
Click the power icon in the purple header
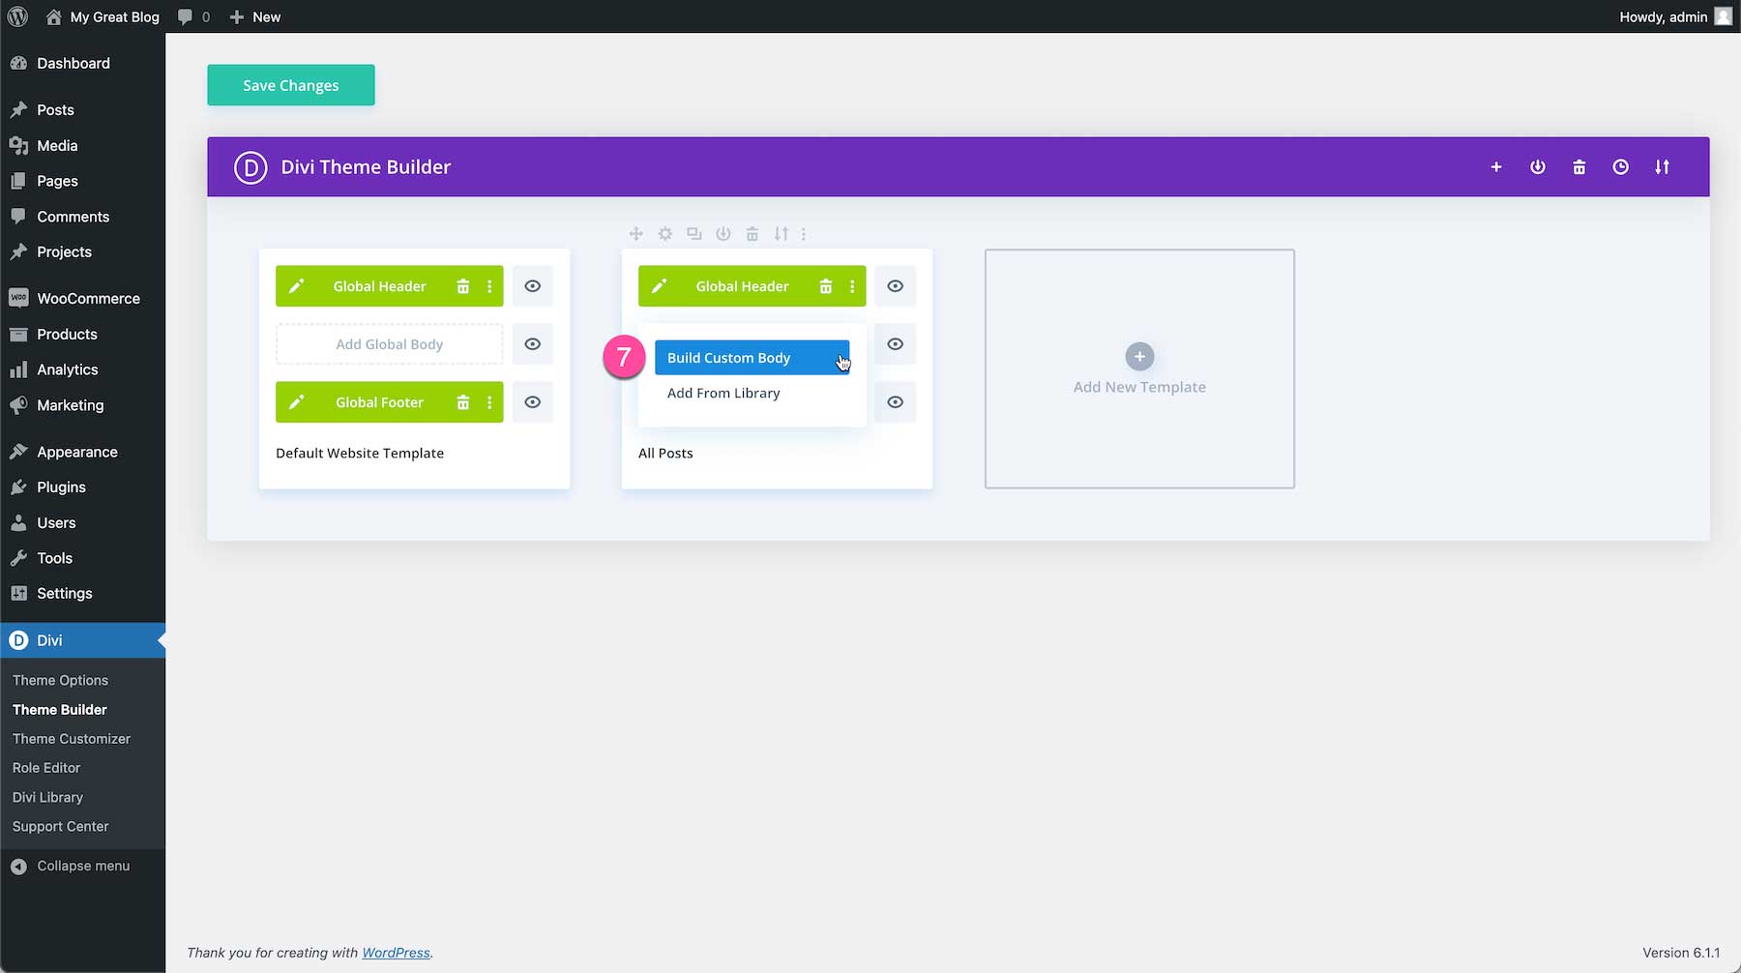1538,167
